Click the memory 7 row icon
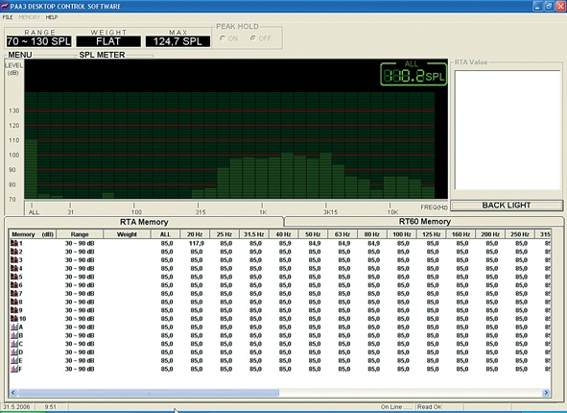Screen dimensions: 567x413 14,293
